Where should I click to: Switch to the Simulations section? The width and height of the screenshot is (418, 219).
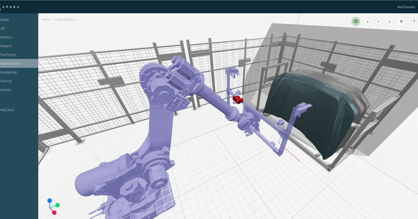8,72
